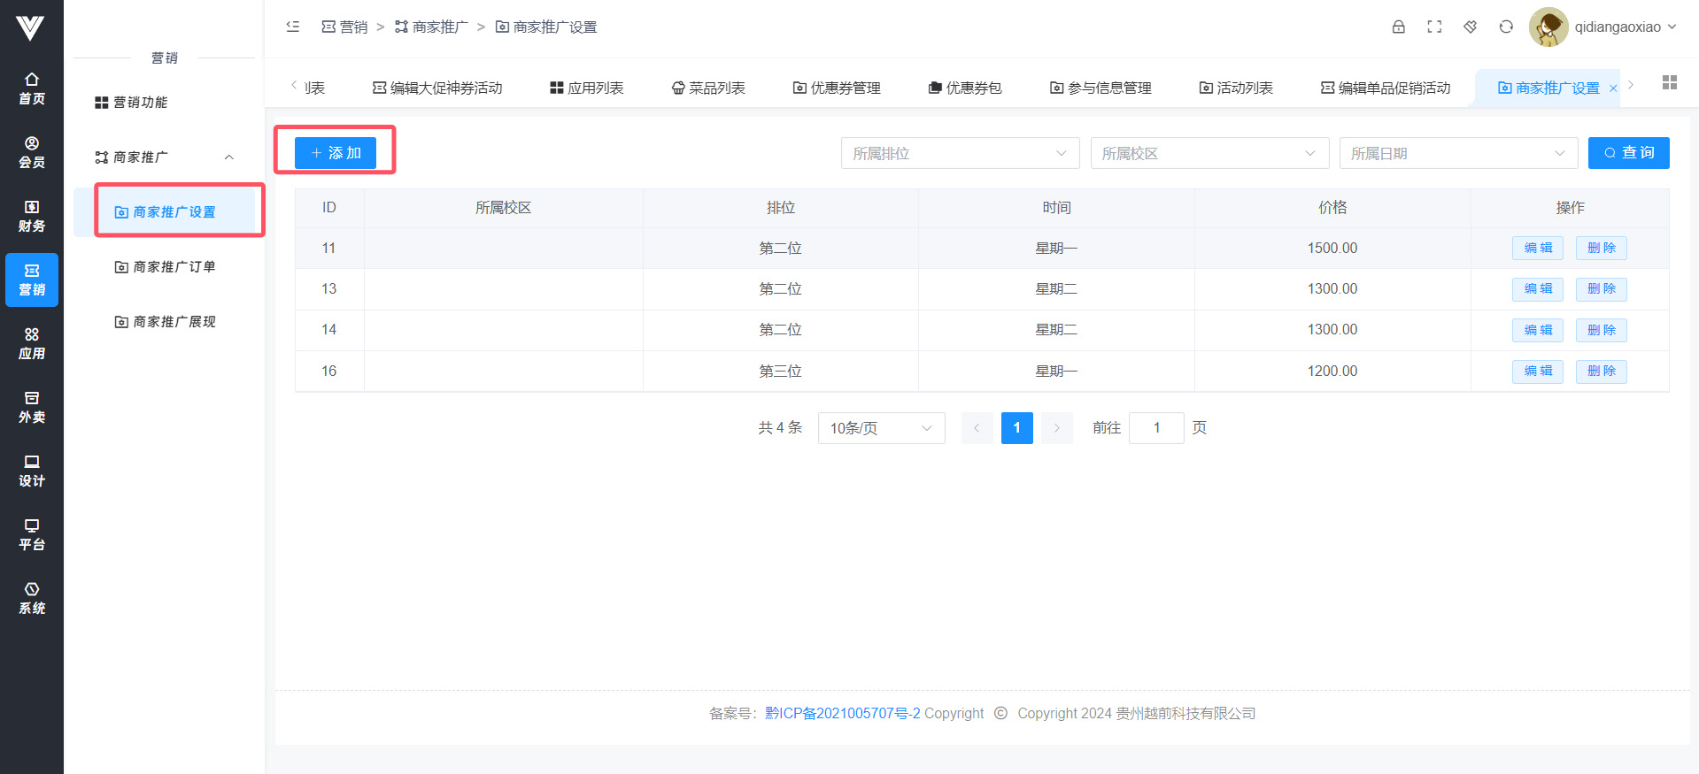
Task: Switch to the 优惠券管理 tab
Action: click(x=837, y=88)
